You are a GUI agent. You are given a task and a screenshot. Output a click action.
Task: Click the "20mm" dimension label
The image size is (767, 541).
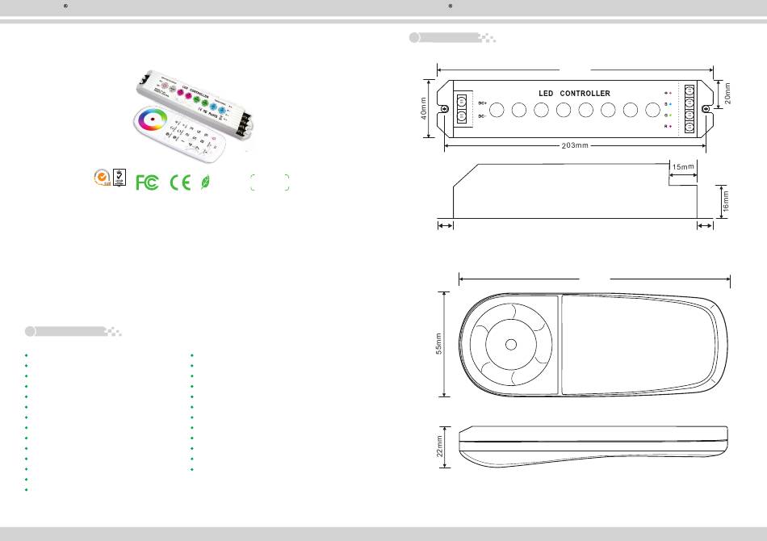click(x=727, y=93)
